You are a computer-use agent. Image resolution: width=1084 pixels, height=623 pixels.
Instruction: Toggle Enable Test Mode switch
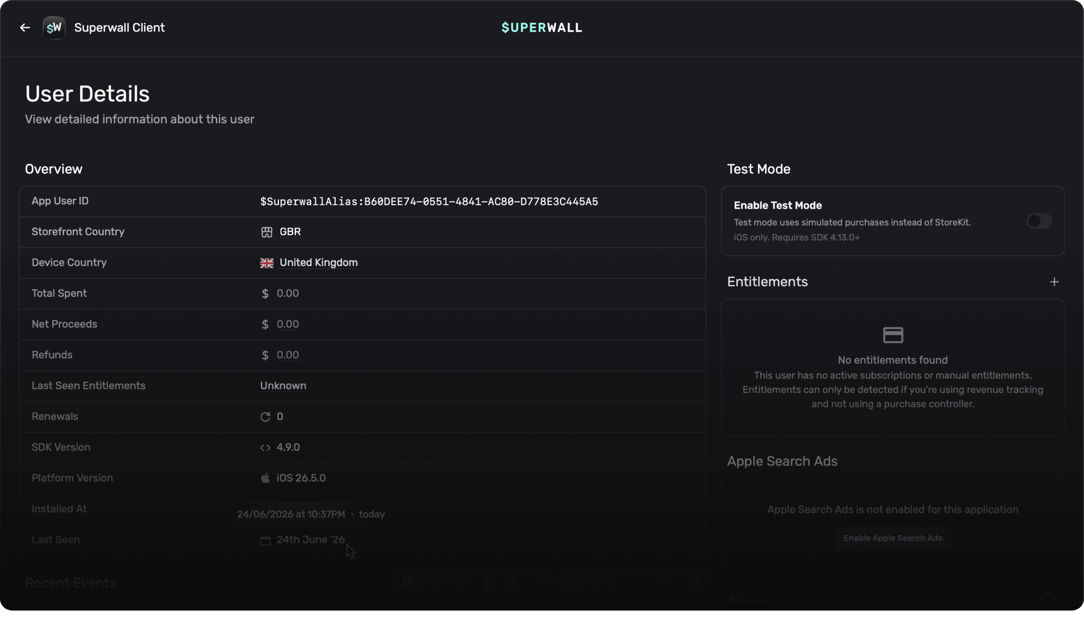1039,221
